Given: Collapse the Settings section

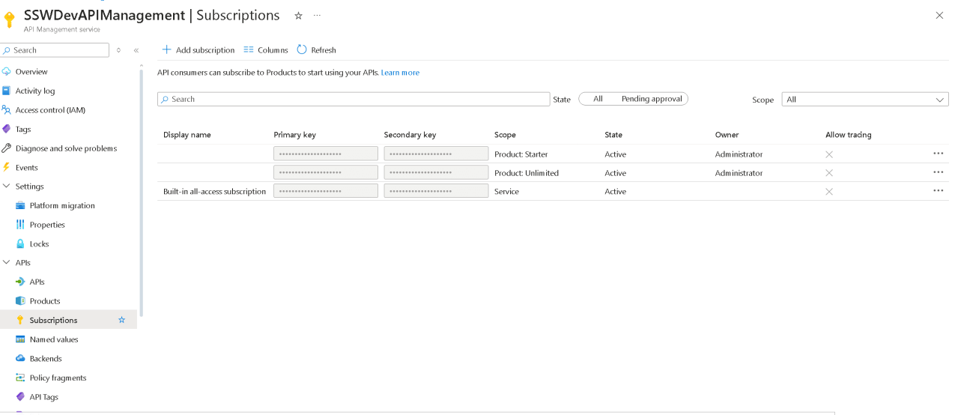Looking at the screenshot, I should click(x=7, y=187).
